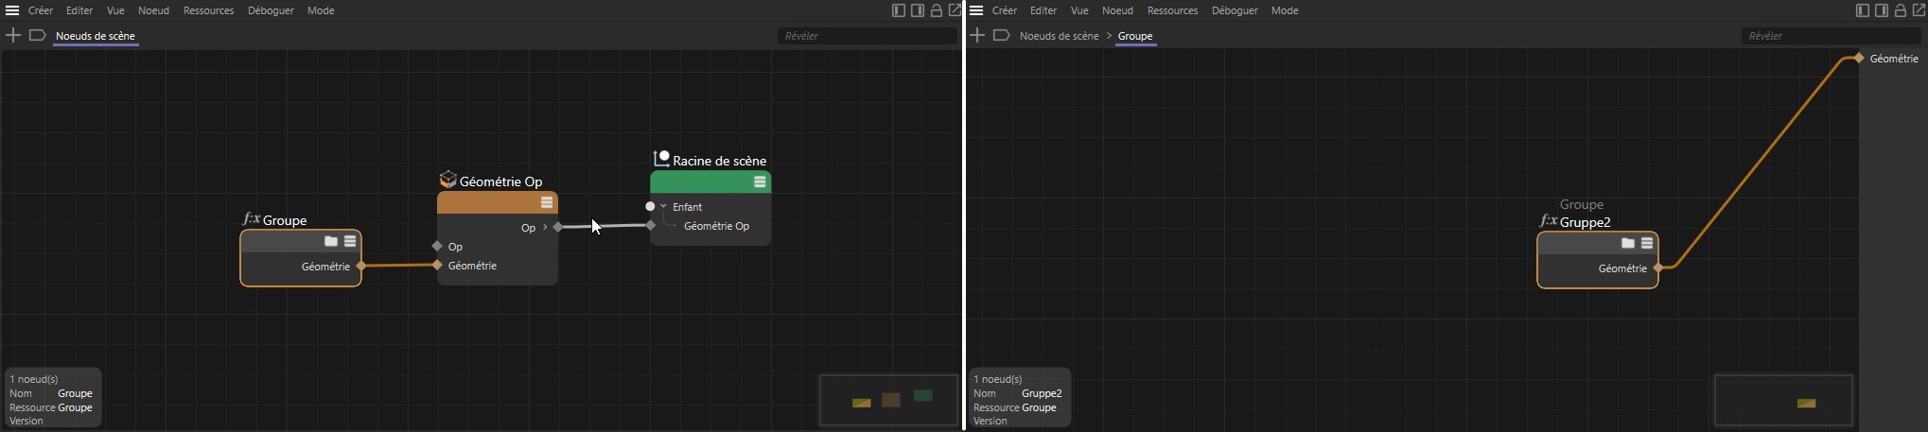This screenshot has height=432, width=1928.
Task: Click the plus add icon in the right window
Action: click(x=977, y=35)
